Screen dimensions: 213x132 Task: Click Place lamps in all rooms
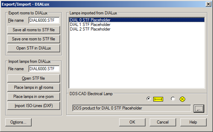click(x=33, y=87)
